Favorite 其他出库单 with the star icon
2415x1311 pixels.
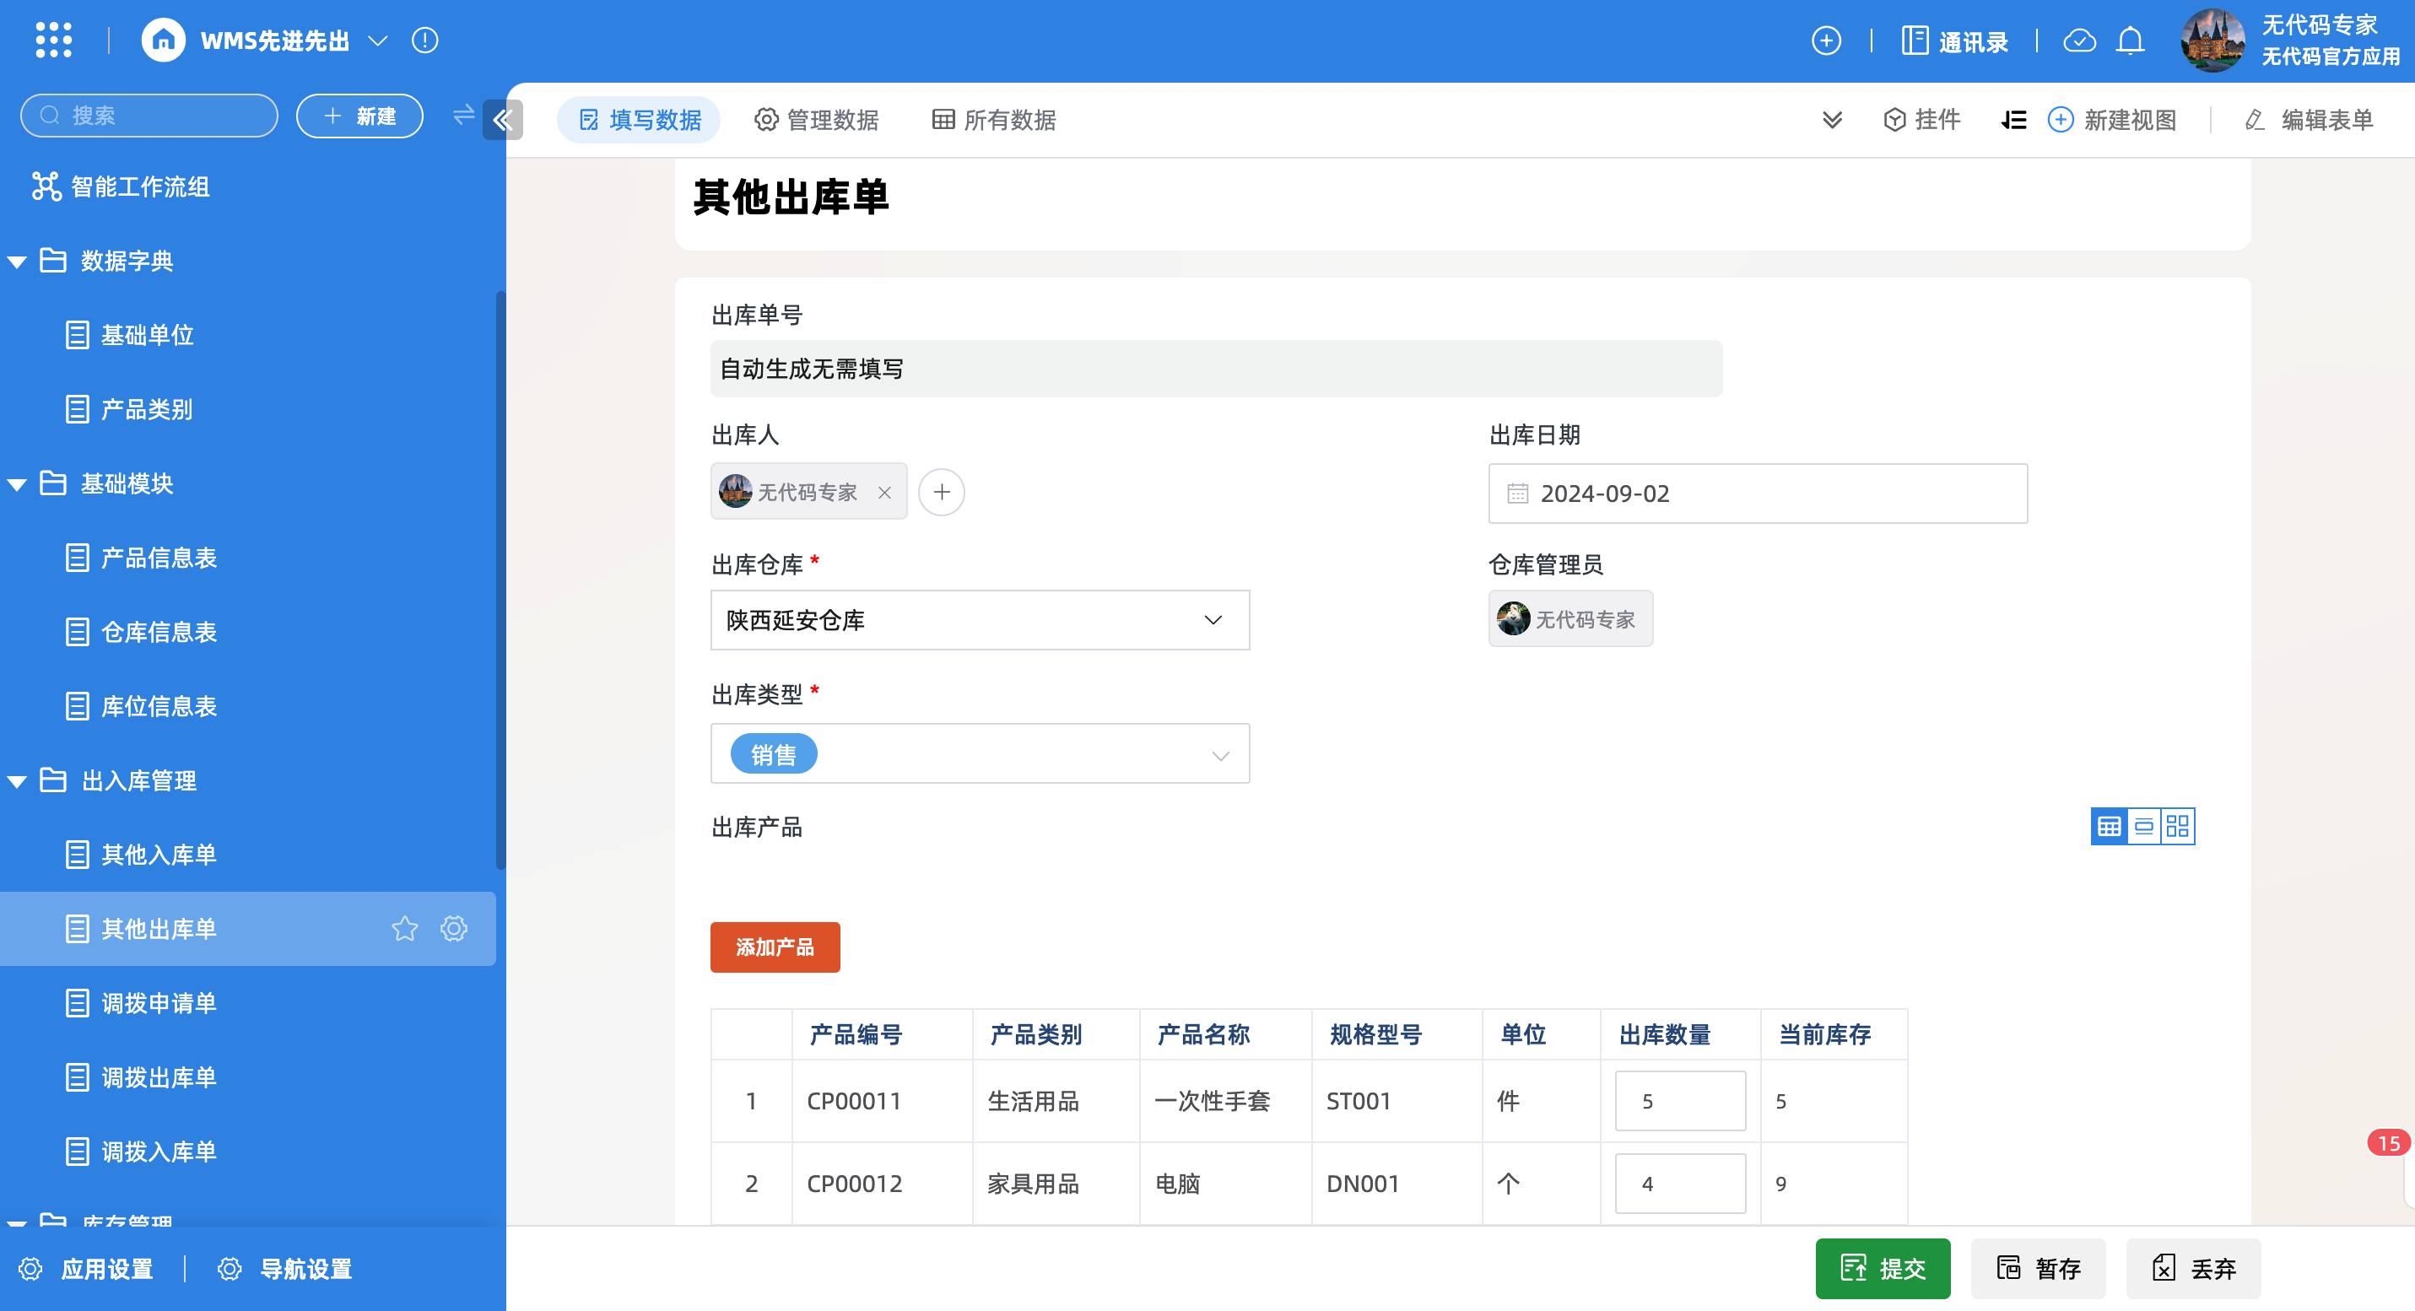[x=405, y=929]
